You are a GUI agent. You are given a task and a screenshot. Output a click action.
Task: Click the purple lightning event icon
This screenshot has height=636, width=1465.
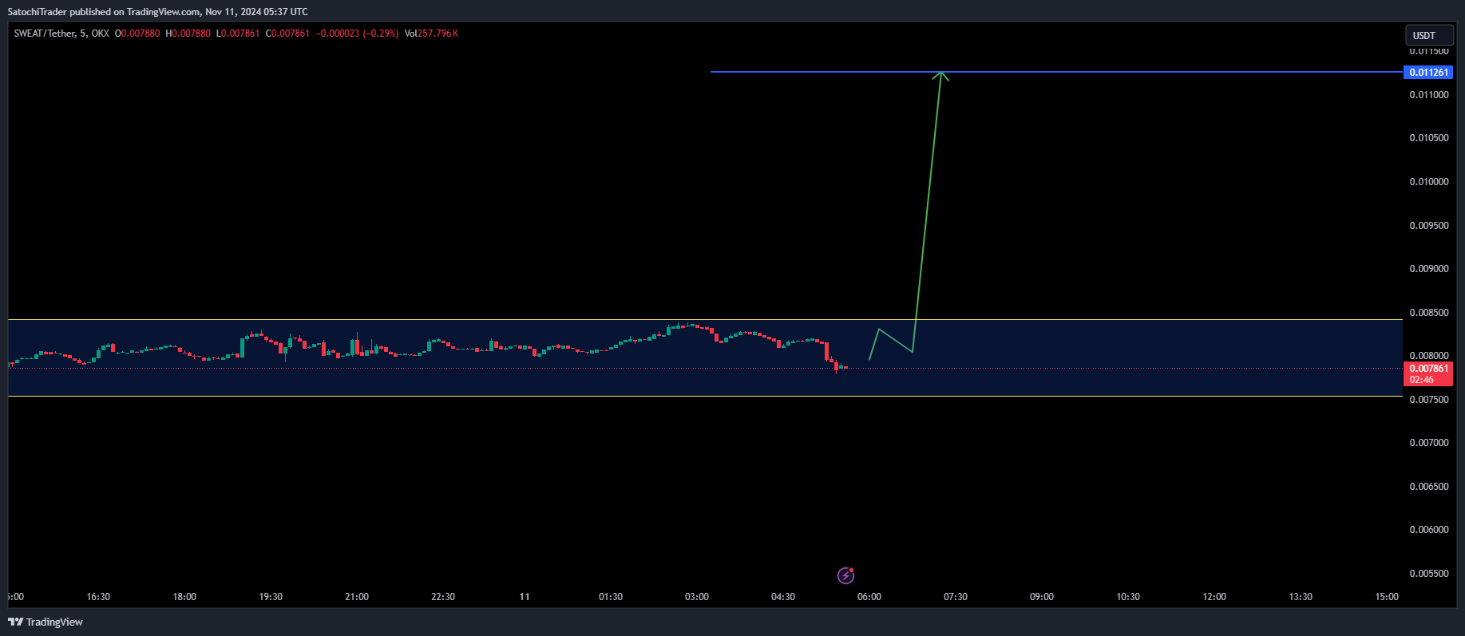(x=845, y=575)
